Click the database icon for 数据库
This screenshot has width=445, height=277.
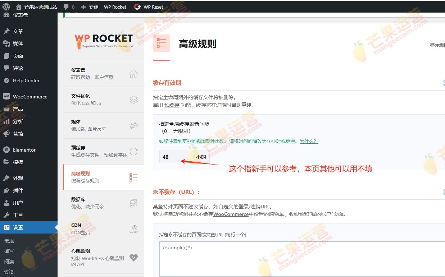(133, 203)
